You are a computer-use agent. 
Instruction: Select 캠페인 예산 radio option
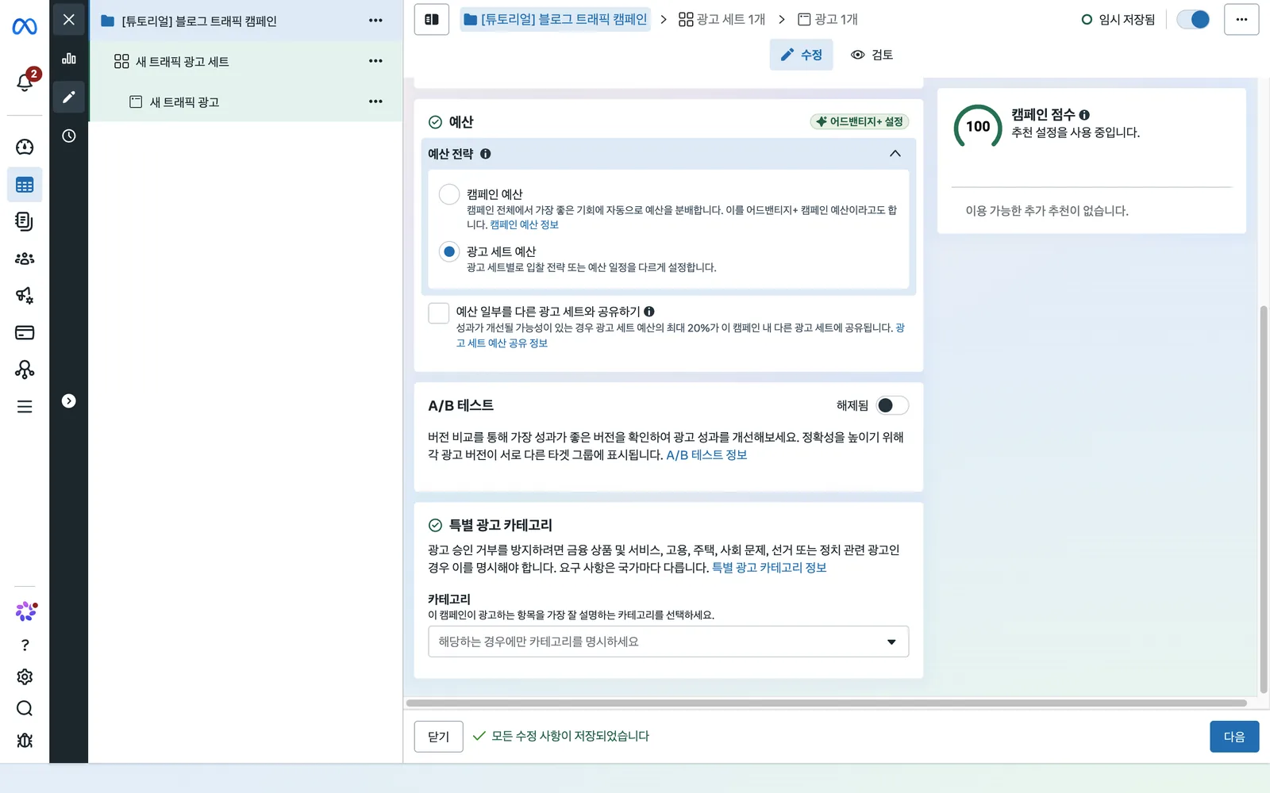click(449, 194)
